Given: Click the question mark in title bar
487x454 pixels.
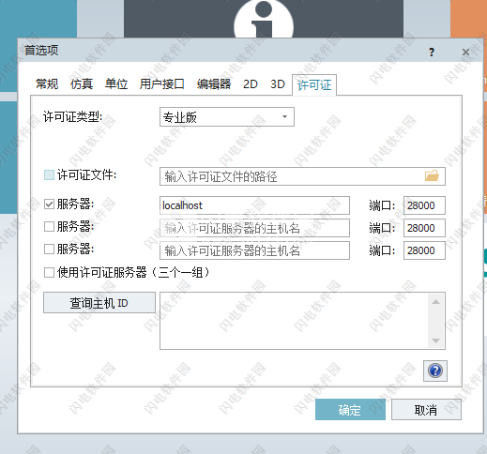Looking at the screenshot, I should click(432, 52).
